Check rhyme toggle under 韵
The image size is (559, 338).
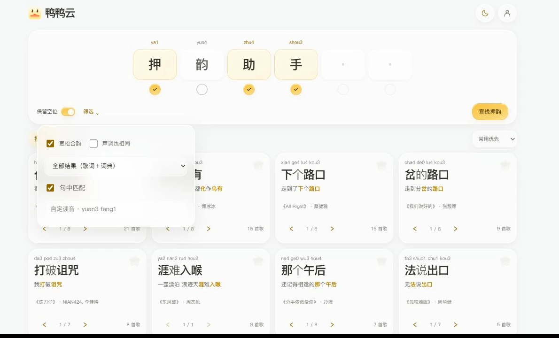(202, 89)
